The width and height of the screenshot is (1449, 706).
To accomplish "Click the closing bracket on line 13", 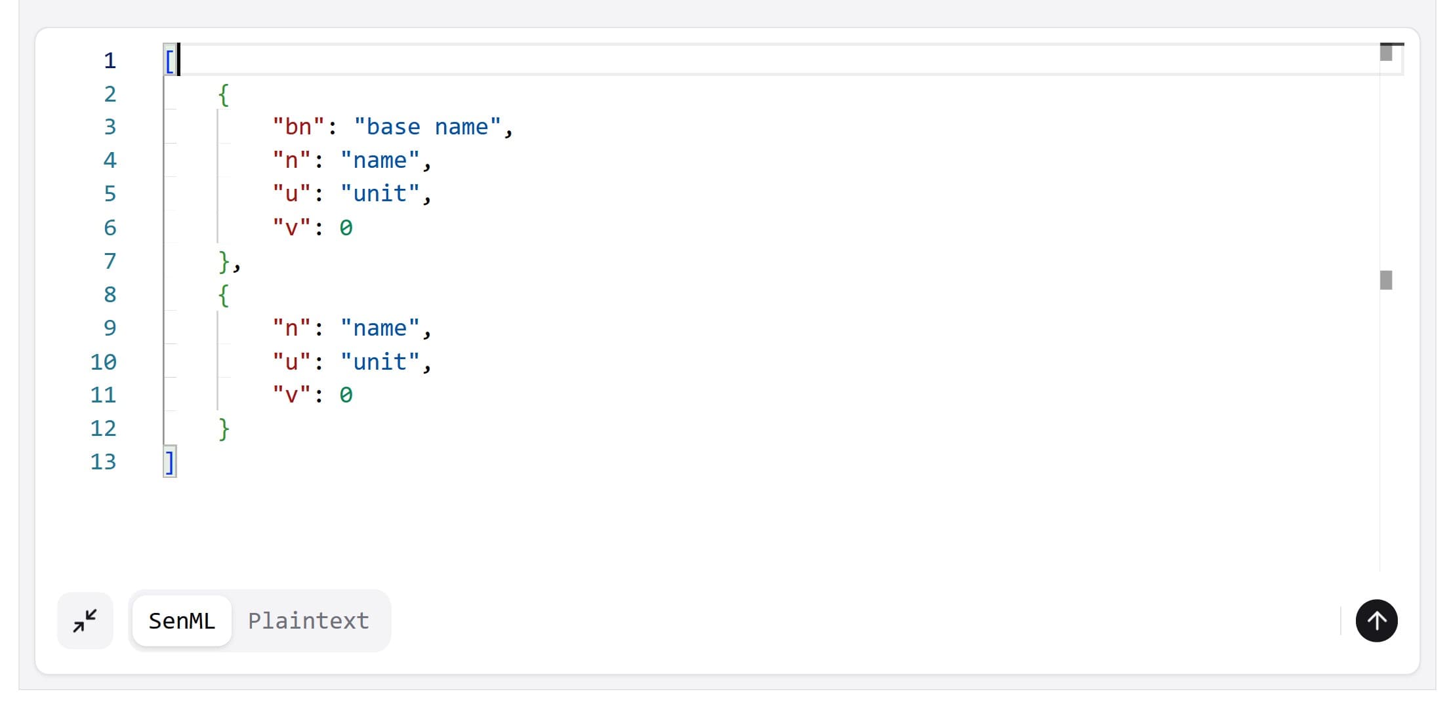I will pyautogui.click(x=169, y=461).
